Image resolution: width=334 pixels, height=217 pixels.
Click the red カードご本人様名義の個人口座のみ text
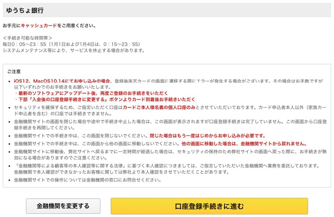(159, 107)
